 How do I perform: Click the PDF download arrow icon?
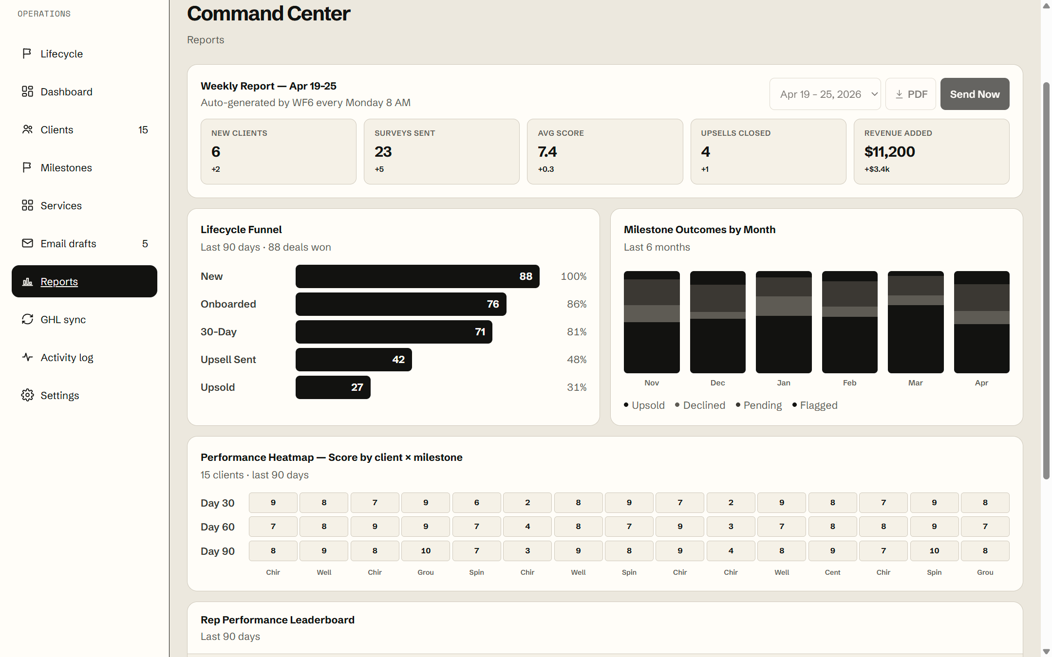[x=899, y=94]
